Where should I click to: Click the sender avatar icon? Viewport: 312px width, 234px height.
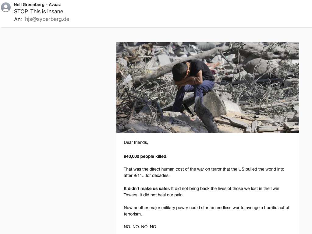point(6,7)
